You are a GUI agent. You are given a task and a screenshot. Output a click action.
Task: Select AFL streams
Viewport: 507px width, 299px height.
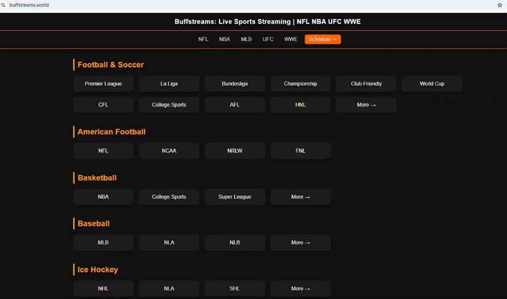click(x=235, y=105)
